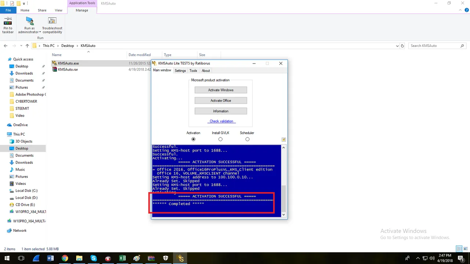
Task: Click the Pin to taskbar ribbon icon
Action: pos(8,25)
